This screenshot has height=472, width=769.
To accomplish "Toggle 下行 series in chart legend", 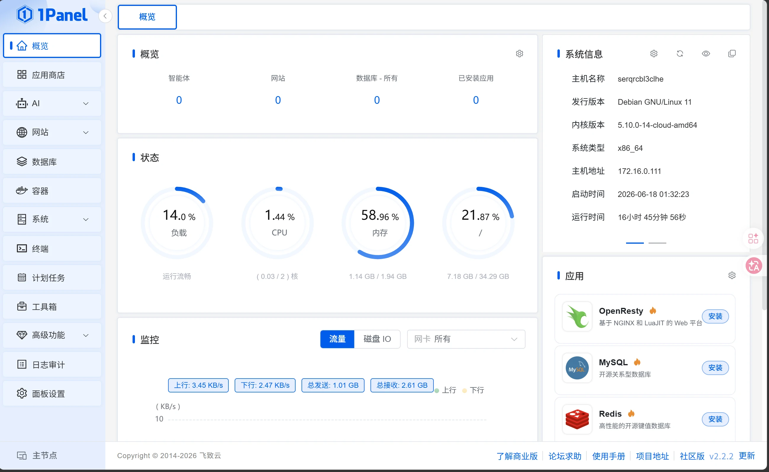I will pyautogui.click(x=473, y=390).
